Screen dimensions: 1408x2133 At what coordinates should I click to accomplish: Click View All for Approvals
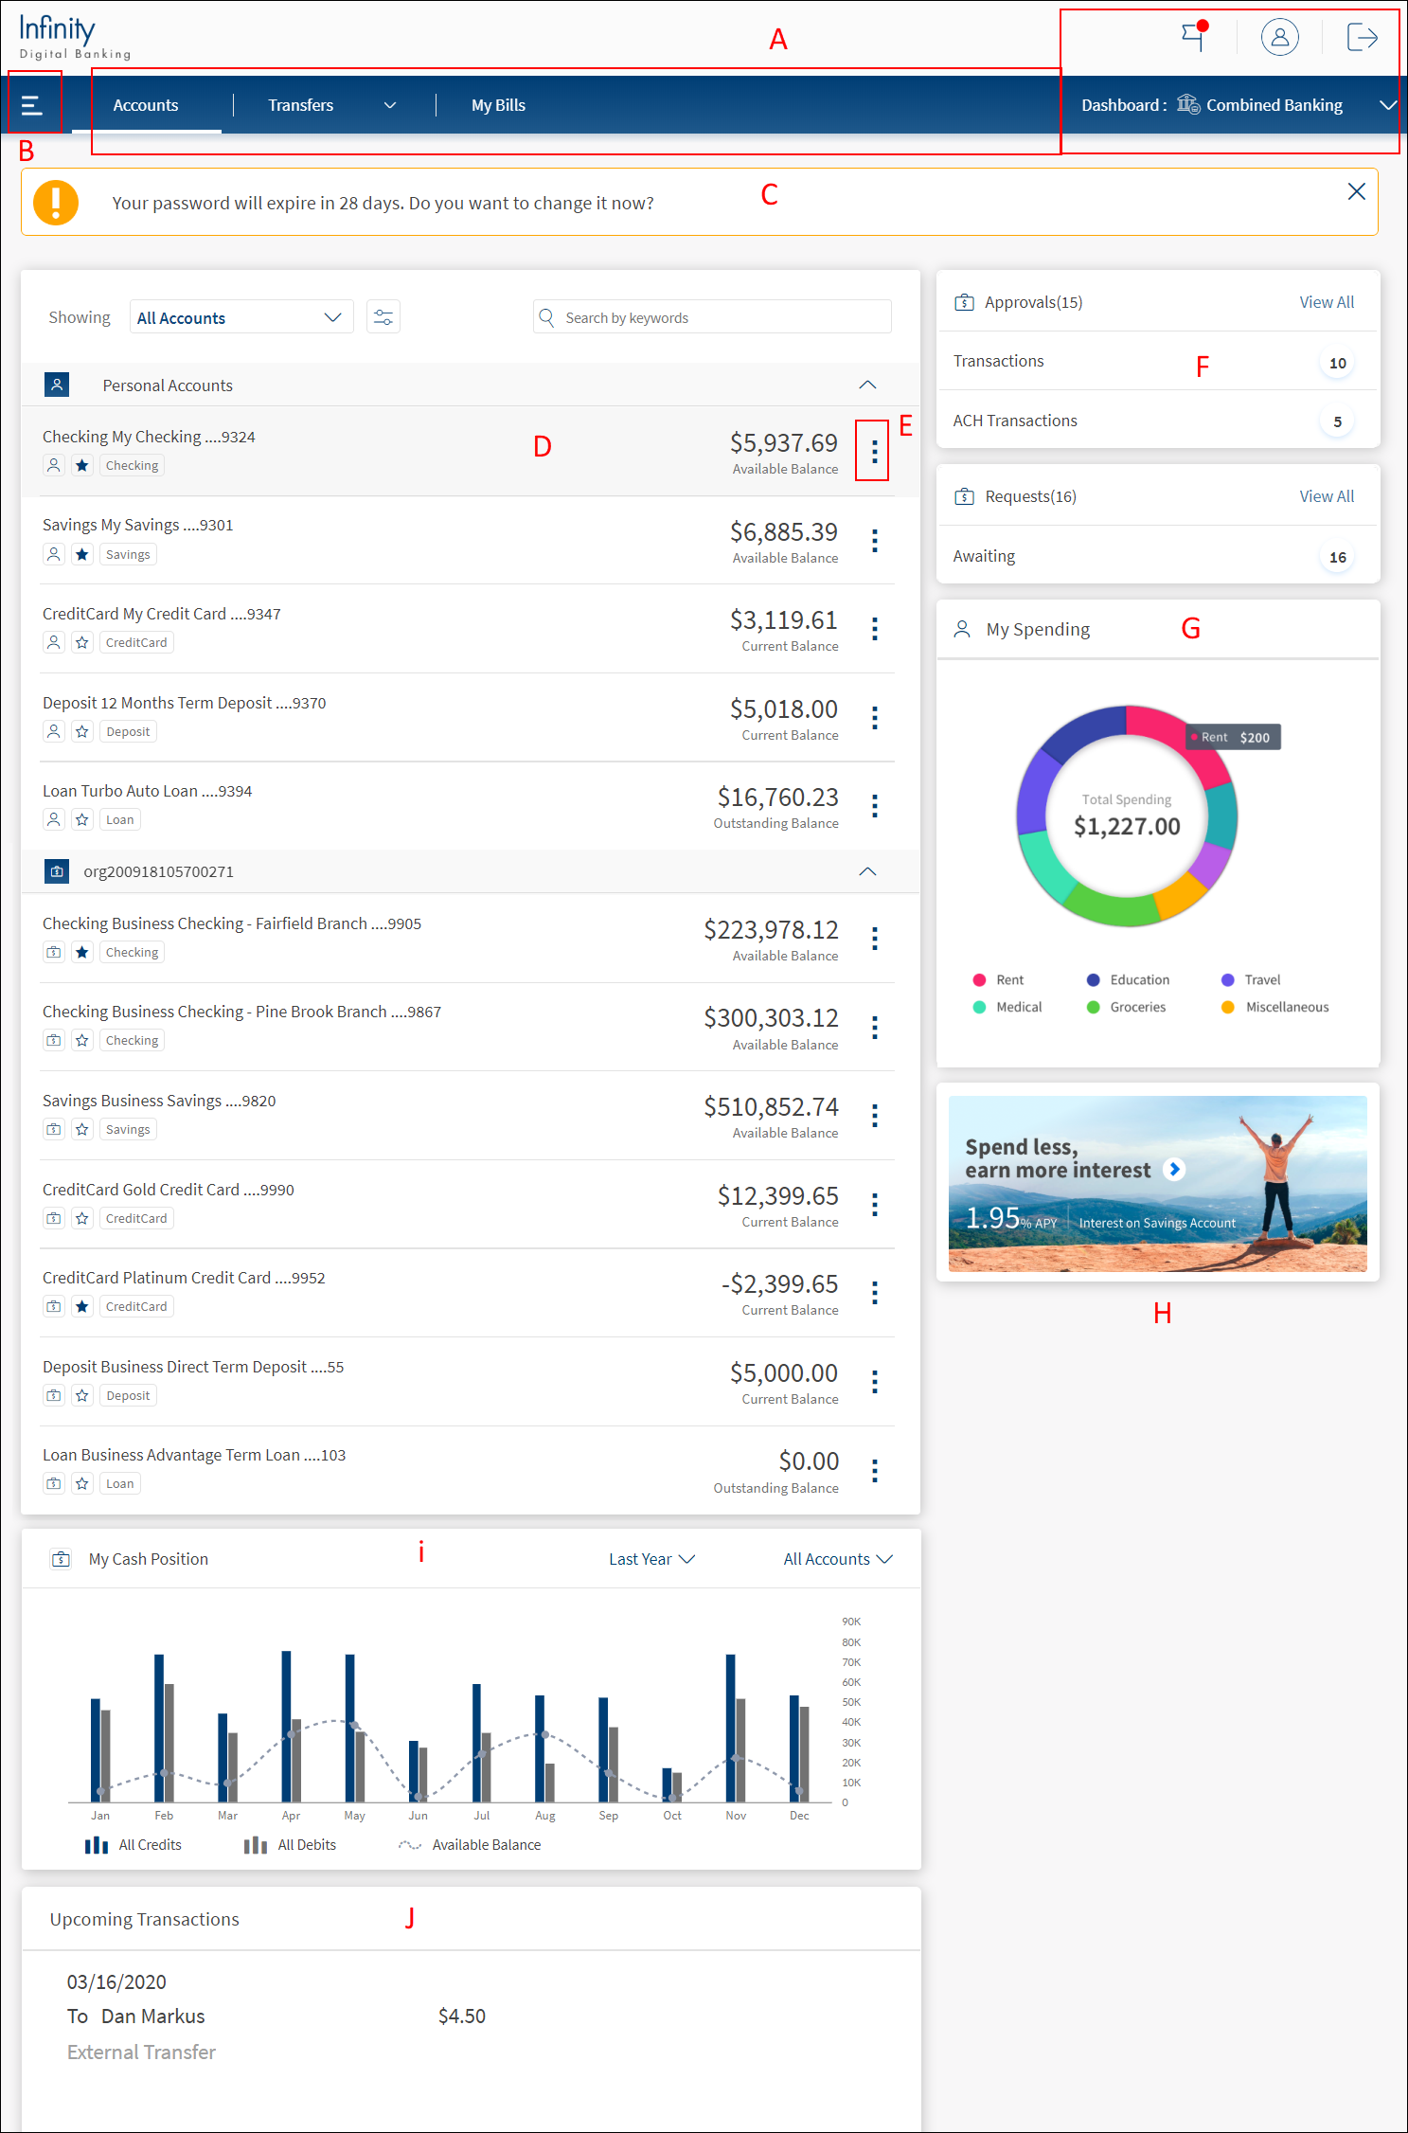(x=1326, y=302)
